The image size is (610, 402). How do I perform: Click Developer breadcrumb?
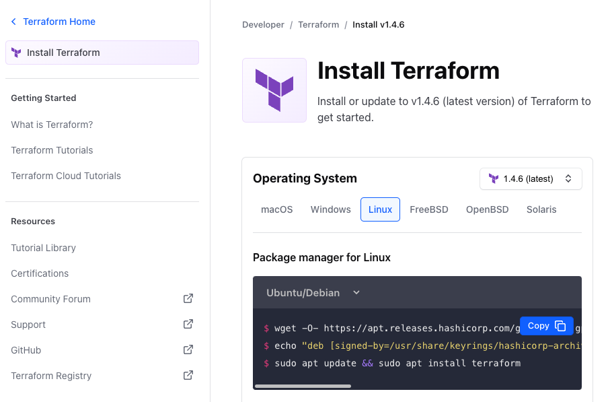click(263, 24)
